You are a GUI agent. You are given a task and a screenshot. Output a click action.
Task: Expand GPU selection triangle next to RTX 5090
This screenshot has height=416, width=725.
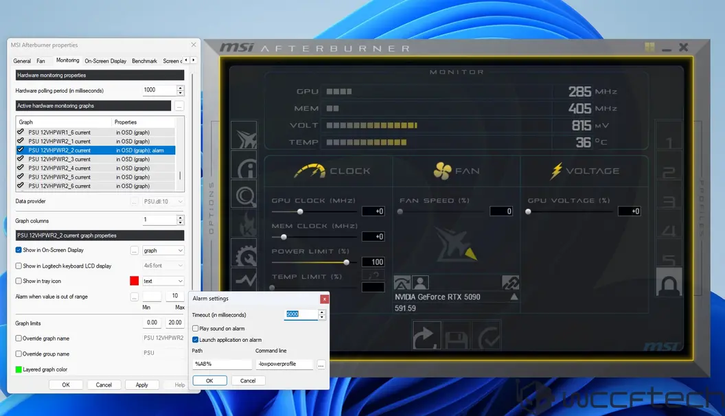click(x=514, y=297)
